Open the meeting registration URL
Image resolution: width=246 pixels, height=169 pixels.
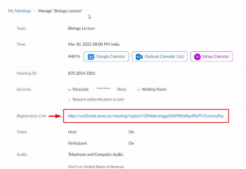point(146,116)
